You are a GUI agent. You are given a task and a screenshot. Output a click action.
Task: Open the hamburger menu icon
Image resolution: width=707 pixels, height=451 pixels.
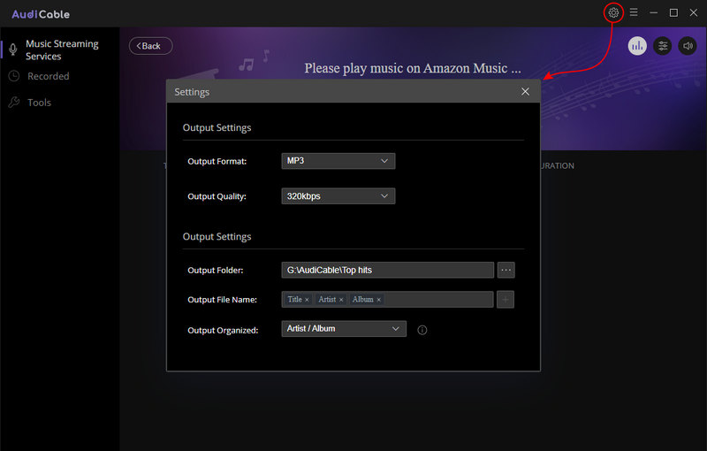click(634, 12)
